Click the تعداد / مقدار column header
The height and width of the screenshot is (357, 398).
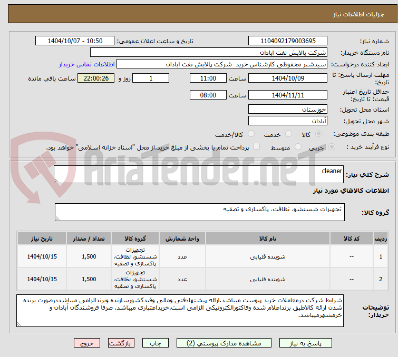[x=89, y=239]
